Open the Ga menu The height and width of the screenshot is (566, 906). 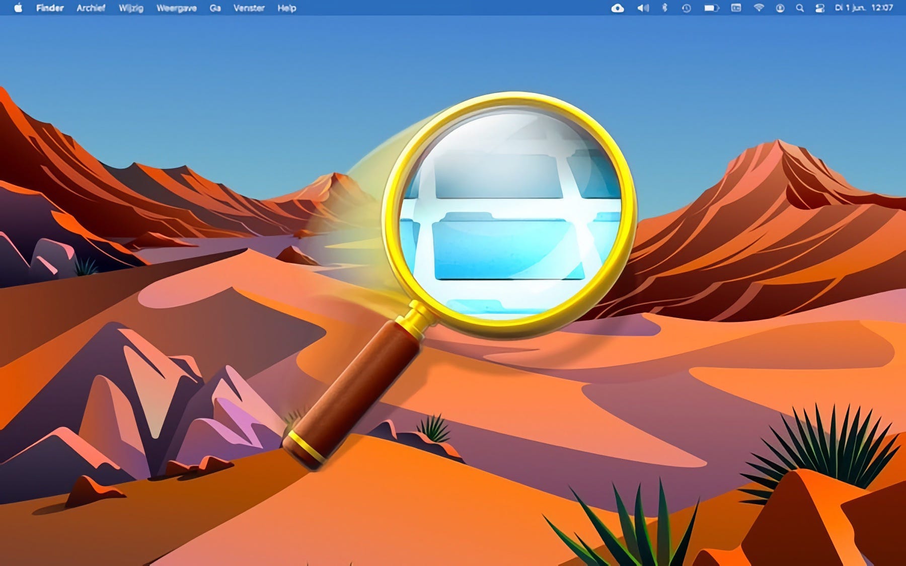coord(215,8)
